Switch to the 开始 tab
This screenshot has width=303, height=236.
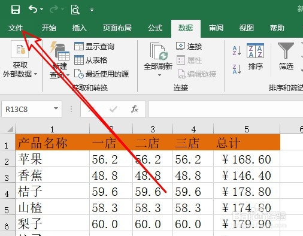[x=49, y=28]
